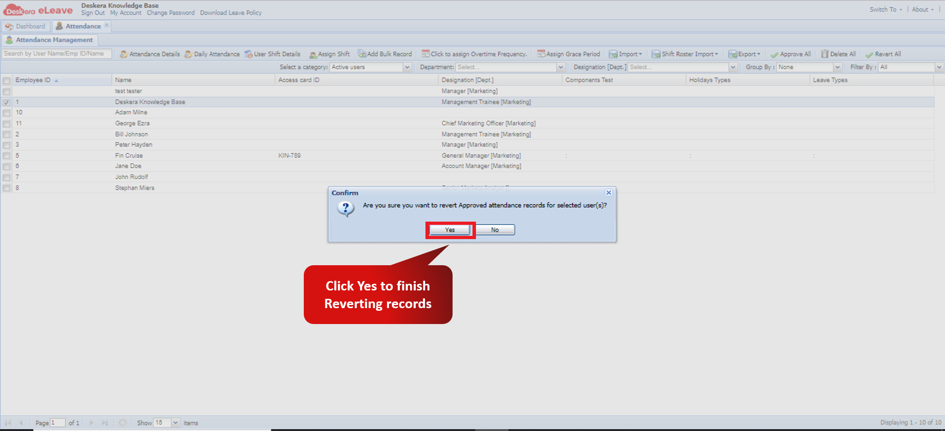This screenshot has width=945, height=431.
Task: Click the Attendance Details toolbar icon
Action: (x=124, y=54)
